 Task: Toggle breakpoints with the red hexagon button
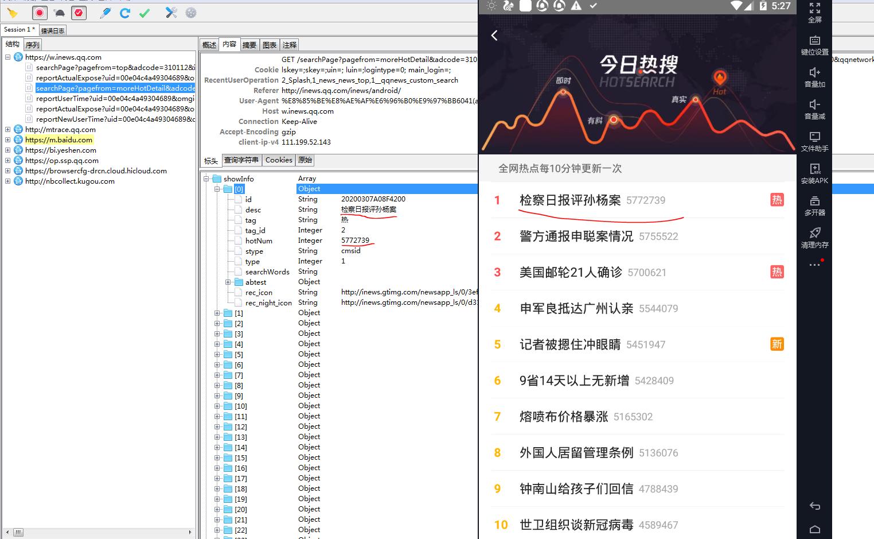coord(79,13)
